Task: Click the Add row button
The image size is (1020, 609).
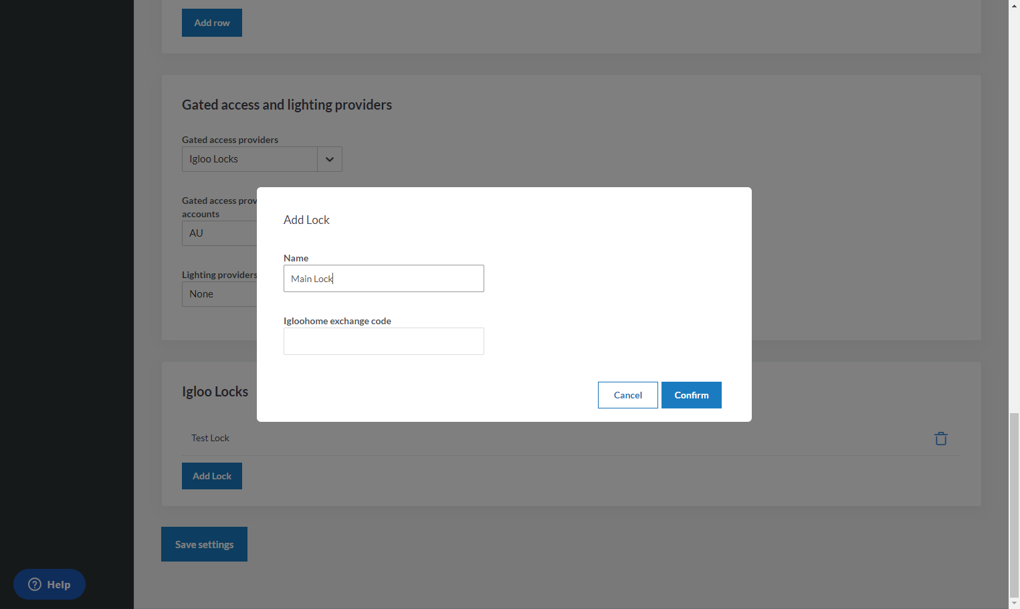Action: click(x=211, y=23)
